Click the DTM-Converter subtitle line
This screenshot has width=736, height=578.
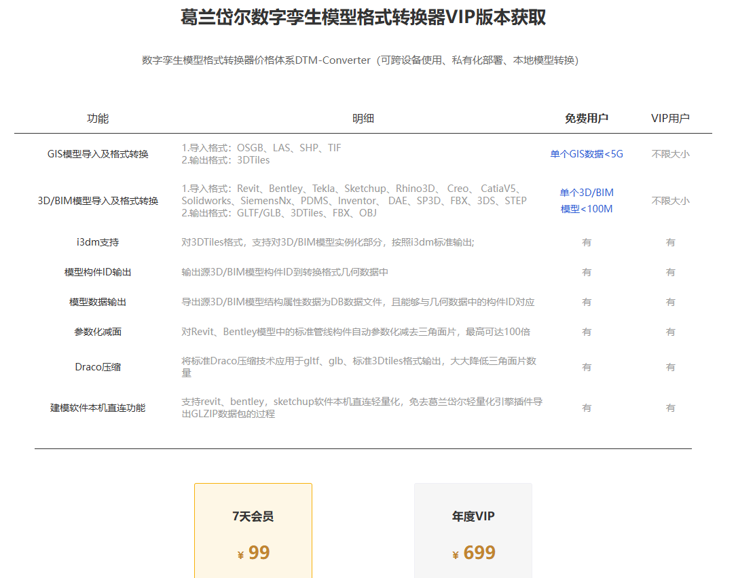coord(360,60)
